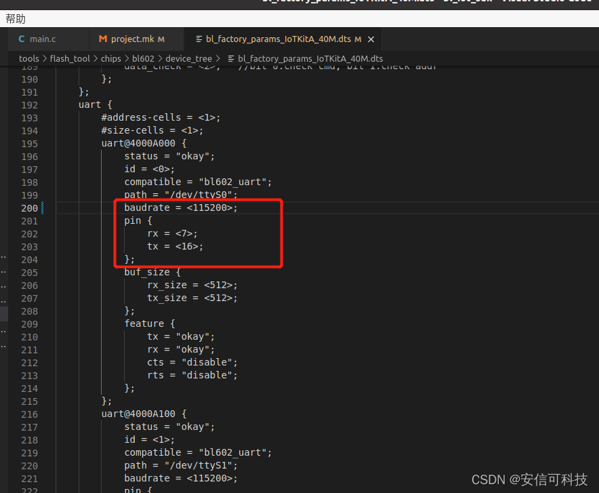Click the "tx_size = <512>;" line
The width and height of the screenshot is (599, 493).
pos(192,298)
